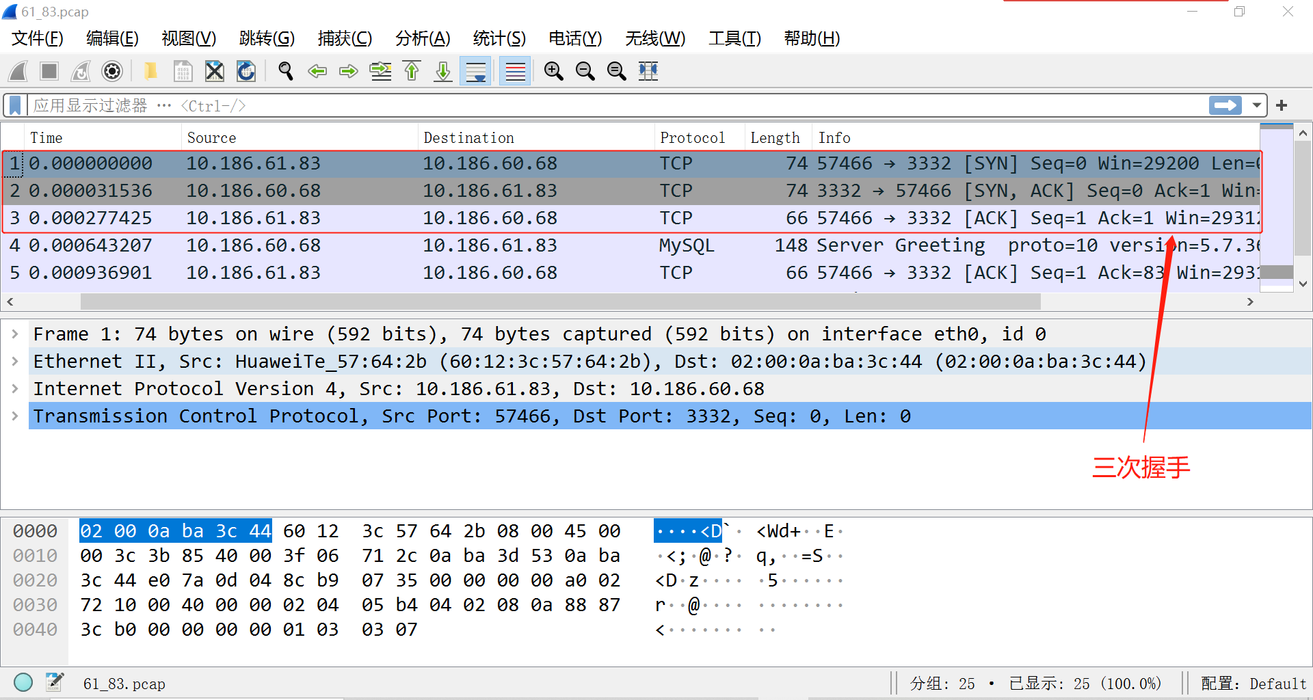The width and height of the screenshot is (1313, 700).
Task: Go back in packet history arrow
Action: (x=317, y=71)
